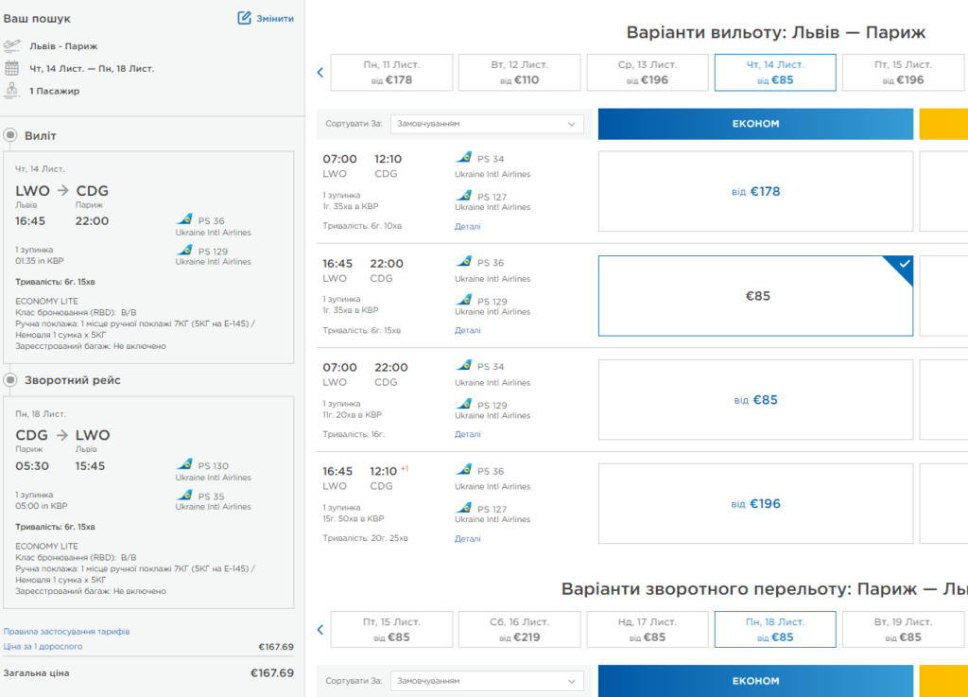This screenshot has height=697, width=968.
Task: Click the airplane icon beside Львів - Париж
Action: coord(11,45)
